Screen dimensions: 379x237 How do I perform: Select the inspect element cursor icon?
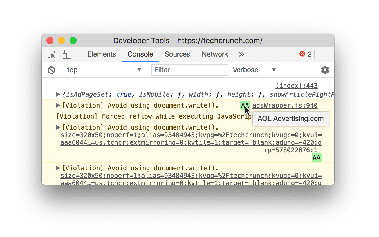coord(51,55)
